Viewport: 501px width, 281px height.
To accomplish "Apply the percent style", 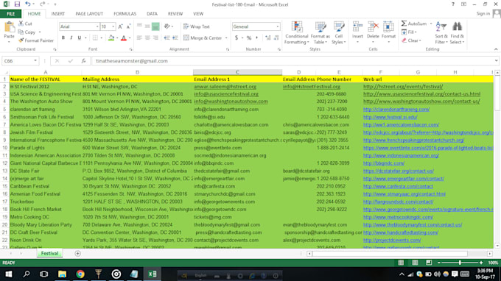I will point(249,38).
